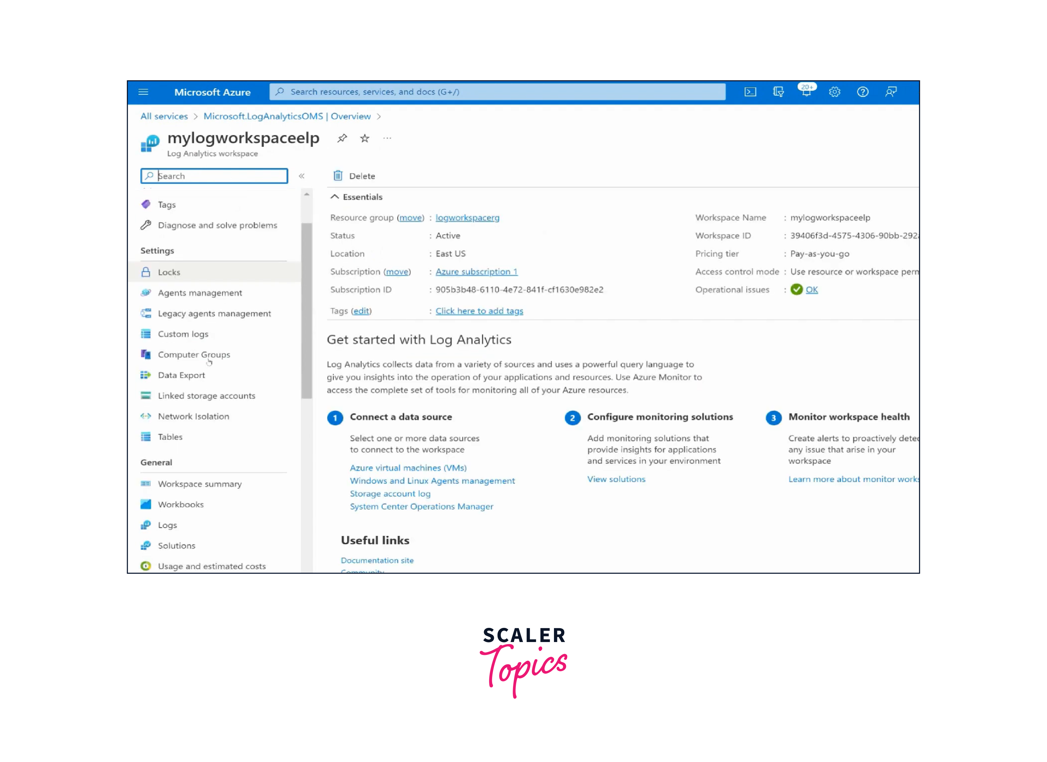Collapse the left sidebar menu using the double chevron
The width and height of the screenshot is (1047, 762).
(302, 176)
